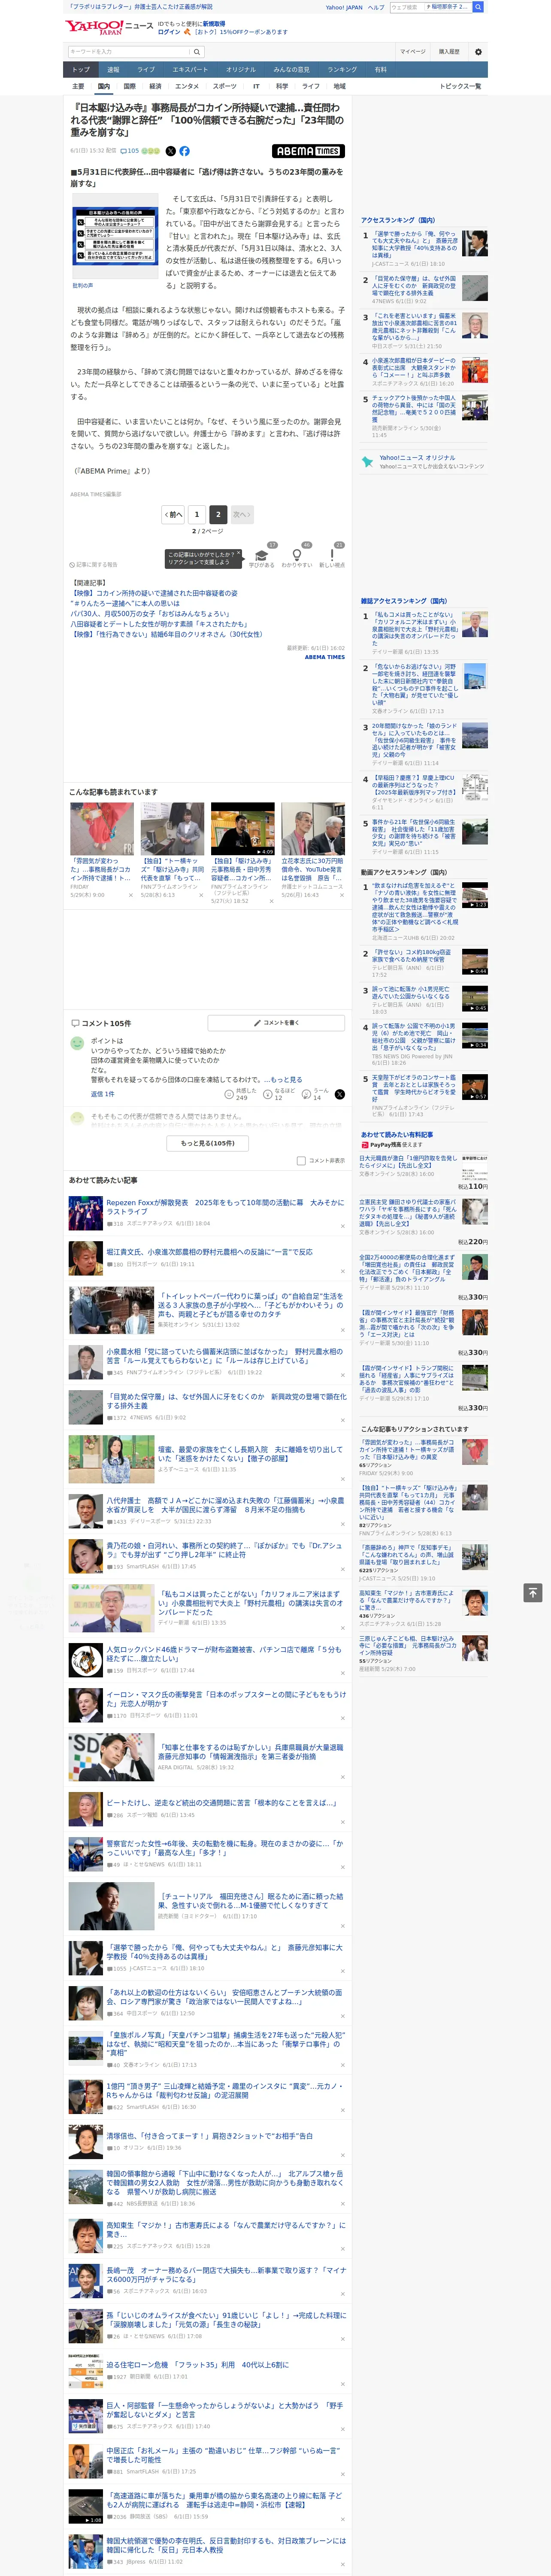The height and width of the screenshot is (2576, 551).
Task: Click the web search submit icon in top bar
Action: point(478,7)
